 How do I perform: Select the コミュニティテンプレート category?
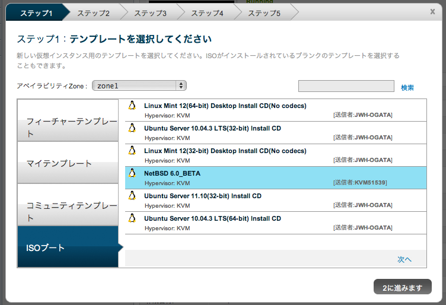tap(68, 205)
